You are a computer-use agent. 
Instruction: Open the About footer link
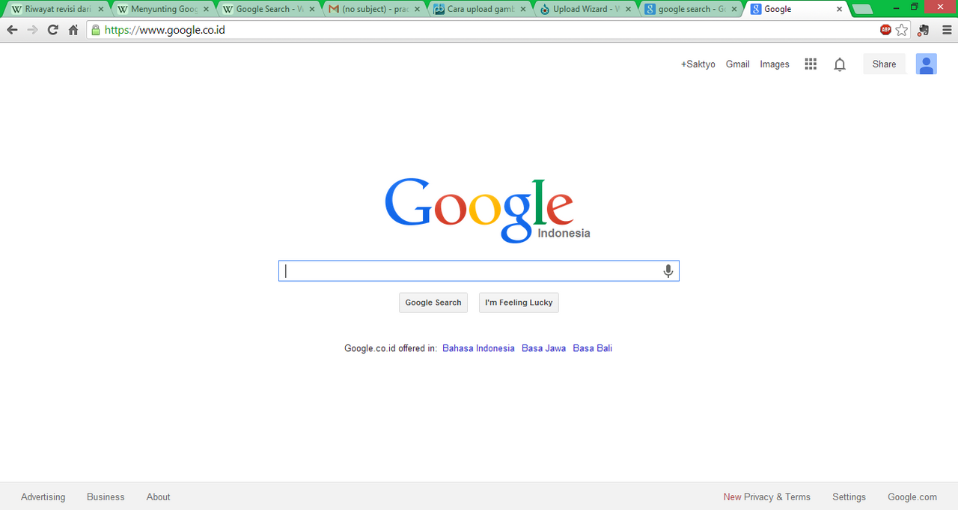pos(158,497)
